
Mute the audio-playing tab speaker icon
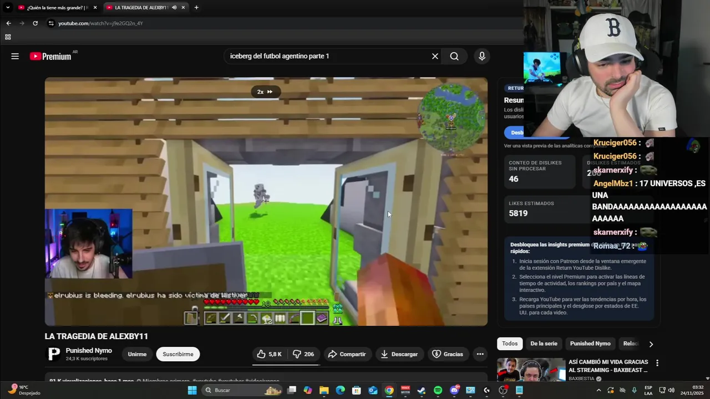174,8
